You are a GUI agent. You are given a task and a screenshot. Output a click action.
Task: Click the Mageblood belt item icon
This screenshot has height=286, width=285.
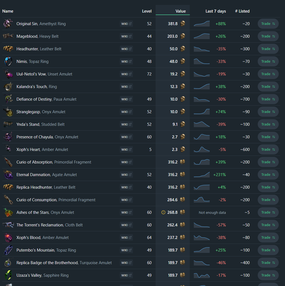tap(8, 36)
